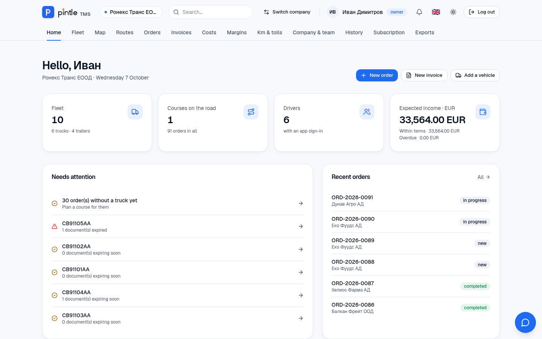542x339 pixels.
Task: Open the chat support bubble
Action: pyautogui.click(x=525, y=322)
